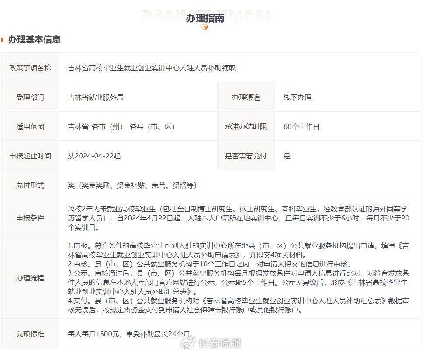The height and width of the screenshot is (353, 423).
Task: Click the 办理指南 page title
Action: pos(205,18)
